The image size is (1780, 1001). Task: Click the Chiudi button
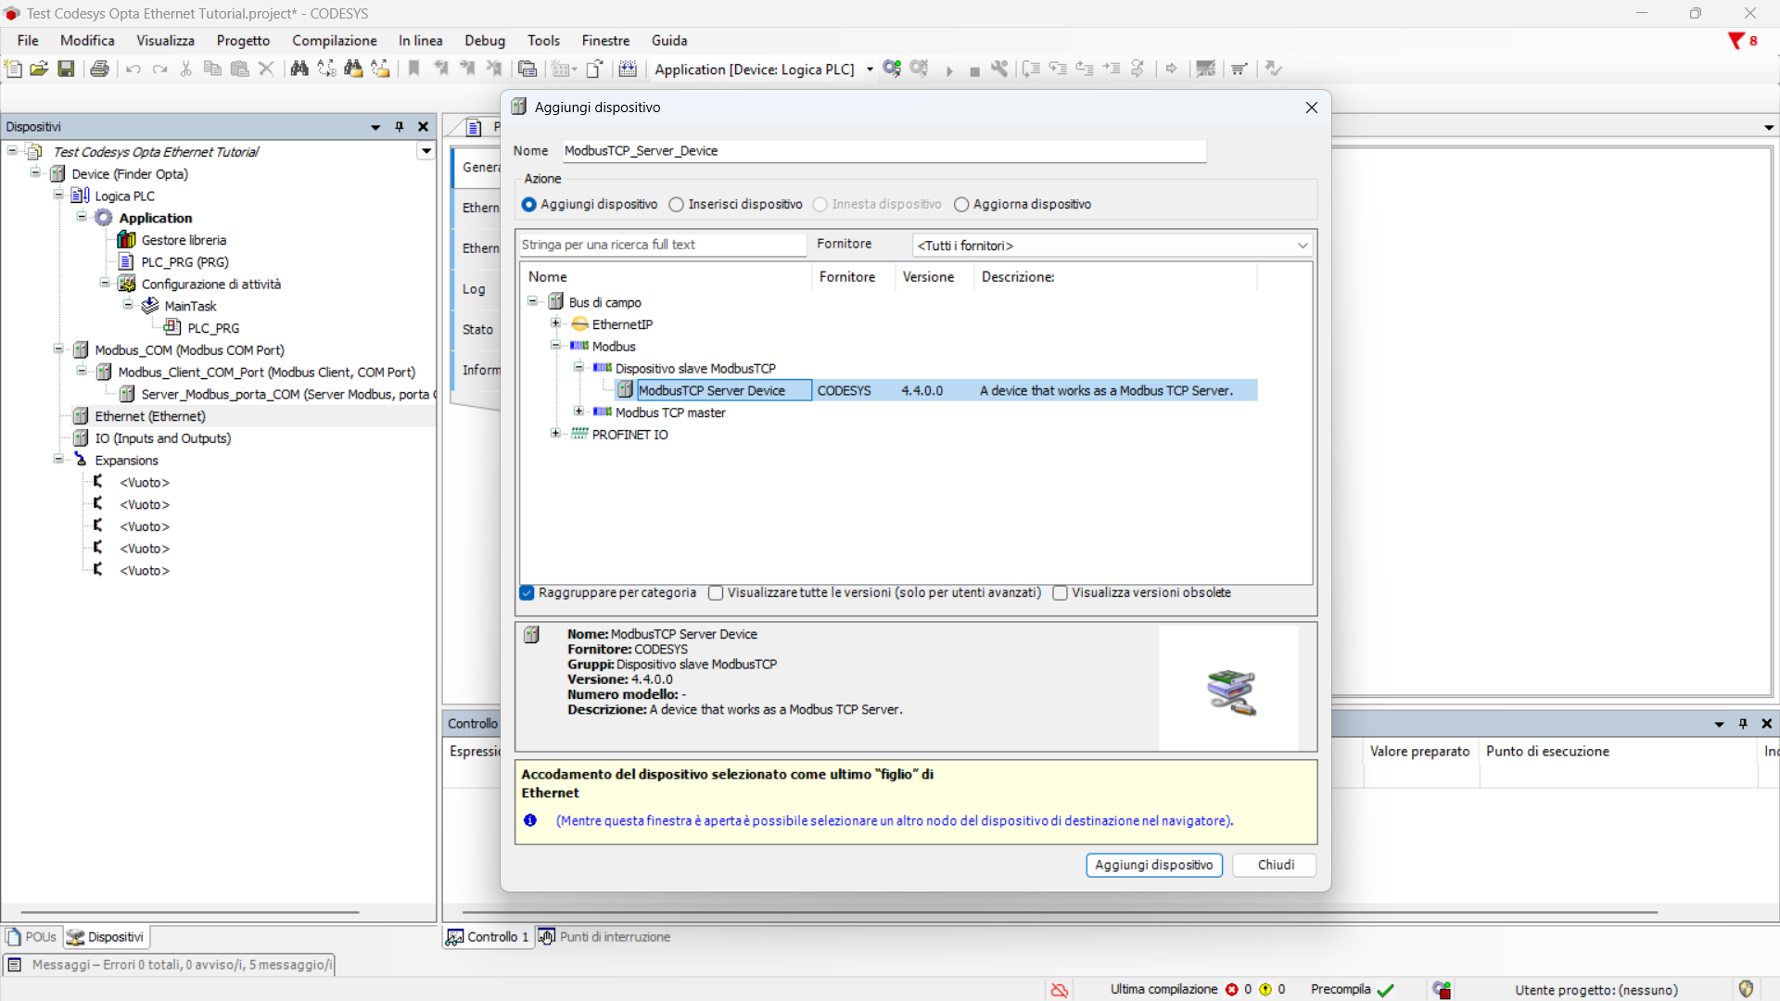[1275, 865]
